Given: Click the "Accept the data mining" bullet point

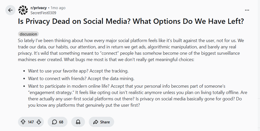Looking at the screenshot, I should (81, 79).
